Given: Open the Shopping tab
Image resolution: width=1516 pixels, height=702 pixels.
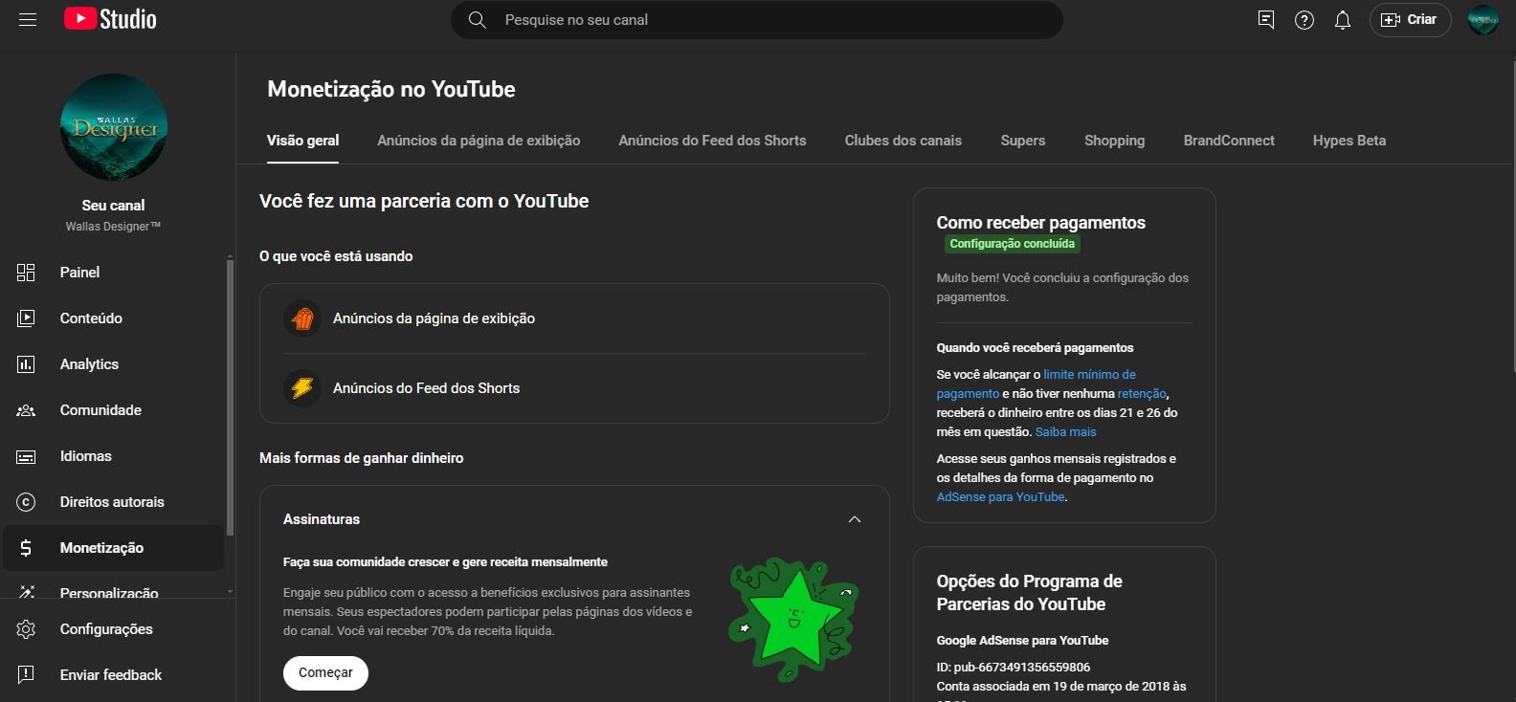Looking at the screenshot, I should tap(1114, 141).
